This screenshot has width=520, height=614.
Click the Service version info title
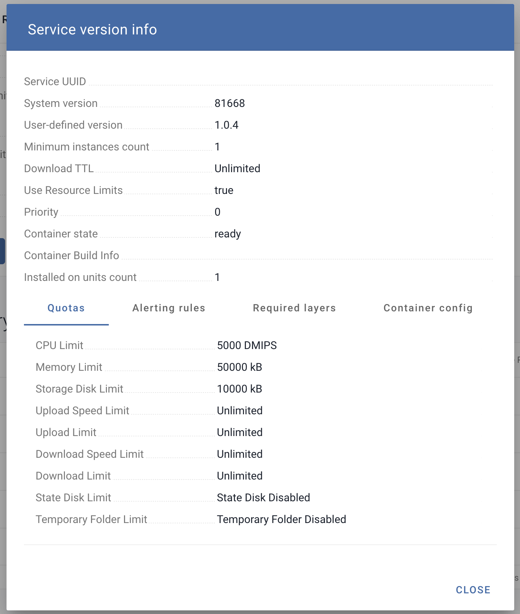92,29
